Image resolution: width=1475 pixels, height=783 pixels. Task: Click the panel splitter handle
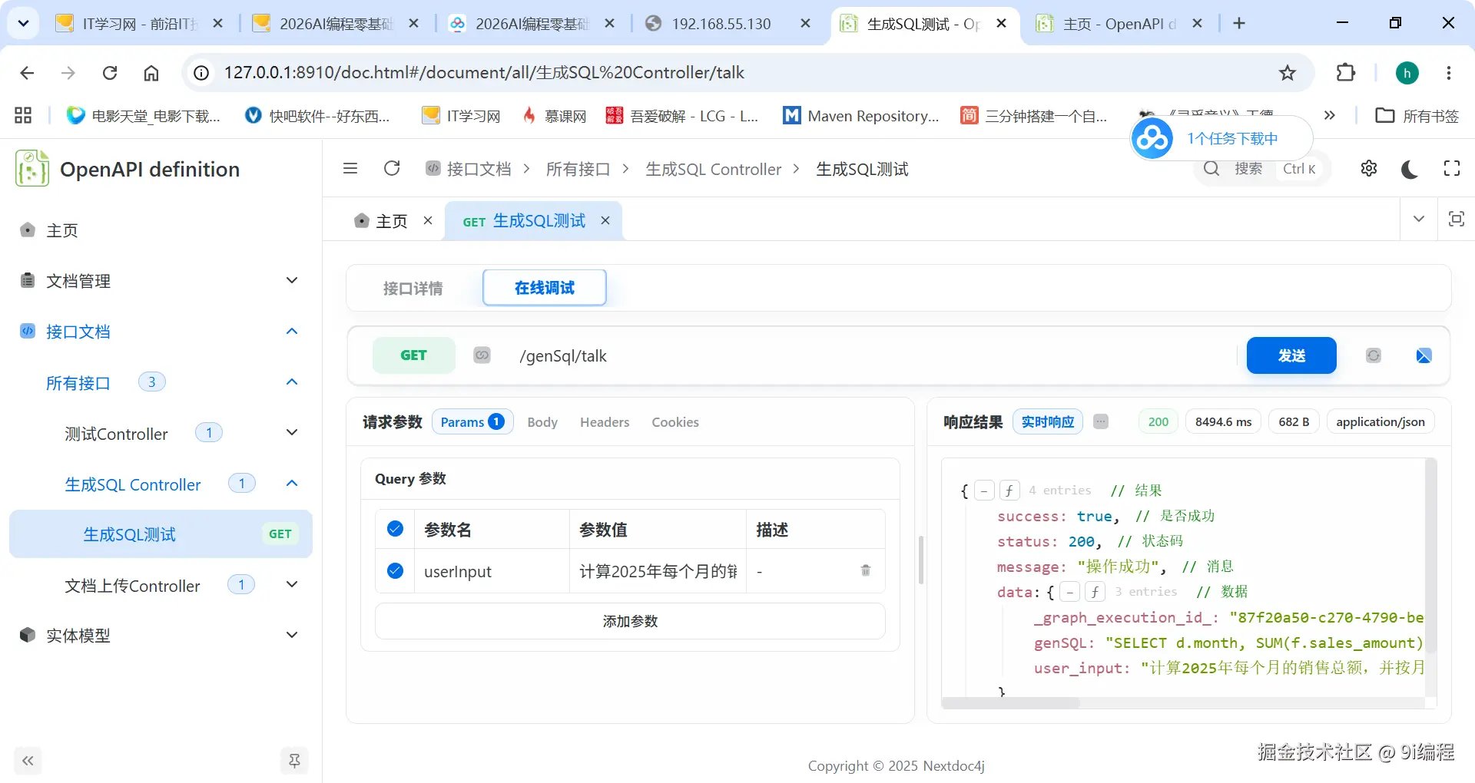point(921,560)
